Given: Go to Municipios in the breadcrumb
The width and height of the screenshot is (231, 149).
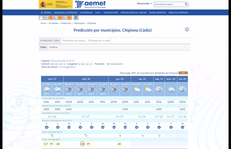Looking at the screenshot, I should point(79,23).
